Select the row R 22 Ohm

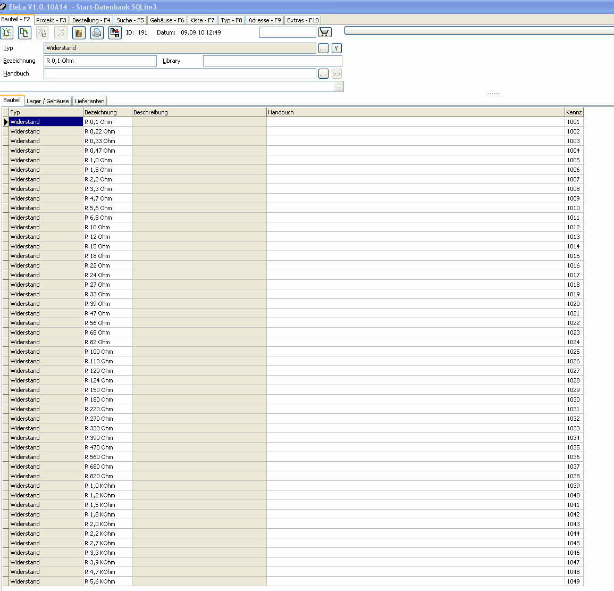[x=293, y=265]
